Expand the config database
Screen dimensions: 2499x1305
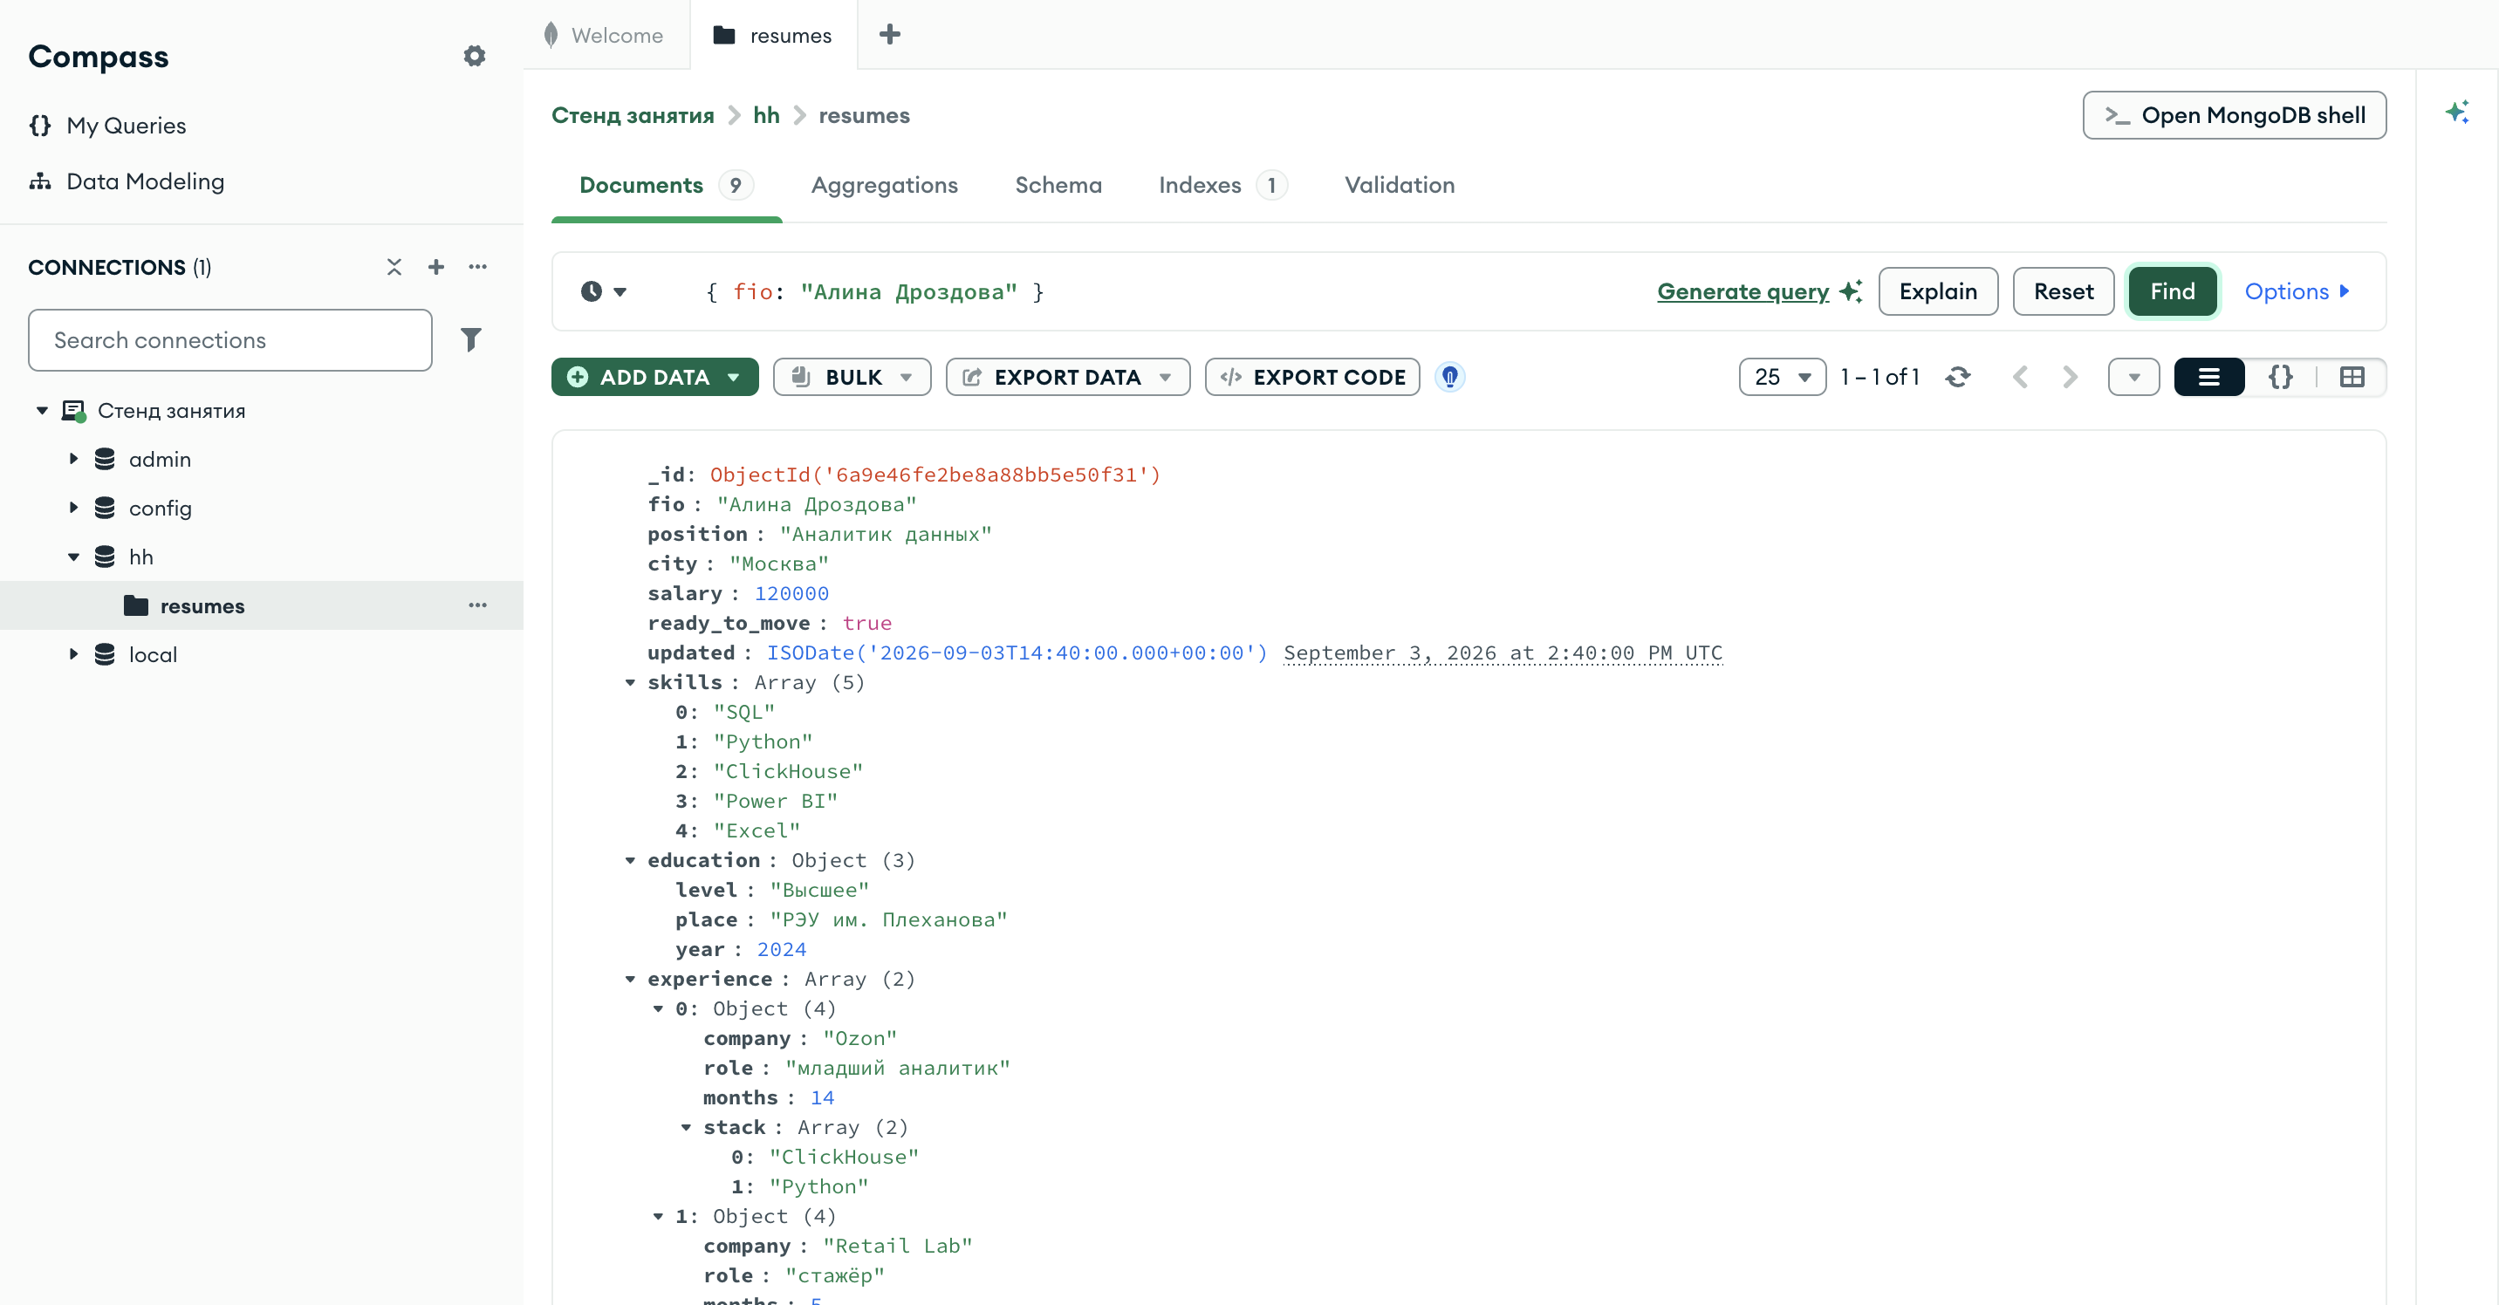tap(73, 507)
